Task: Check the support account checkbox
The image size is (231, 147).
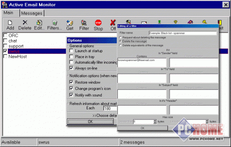Action: pos(5,46)
